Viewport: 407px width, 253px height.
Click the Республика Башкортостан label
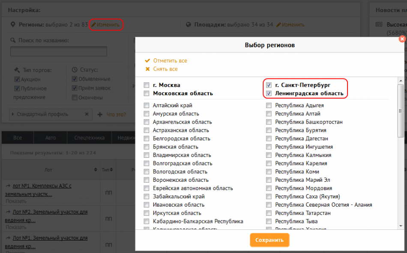pyautogui.click(x=309, y=122)
